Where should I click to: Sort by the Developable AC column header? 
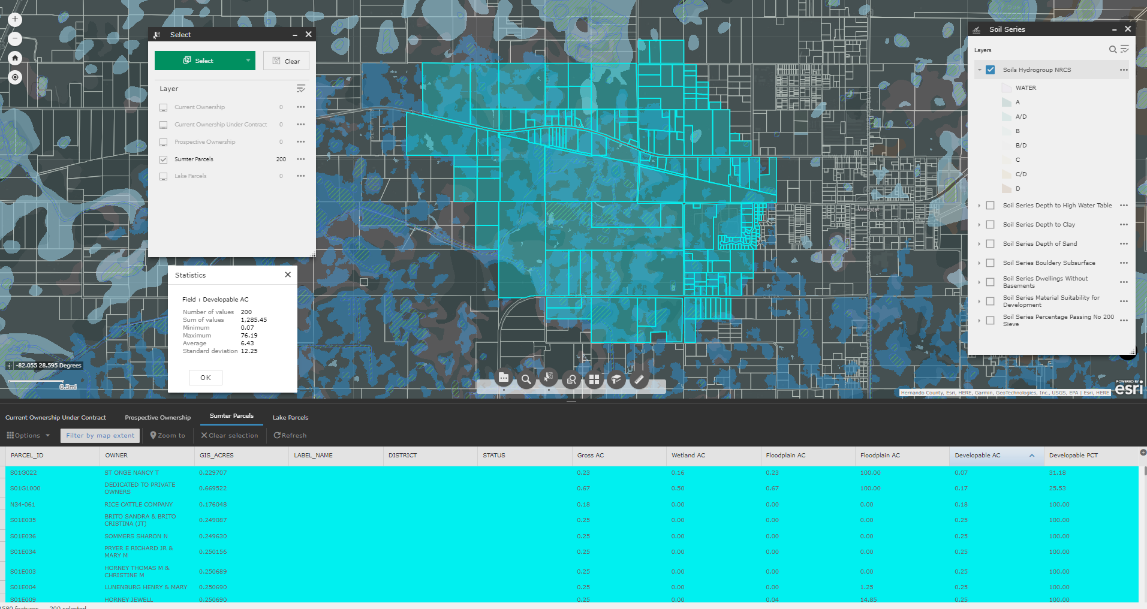click(977, 455)
